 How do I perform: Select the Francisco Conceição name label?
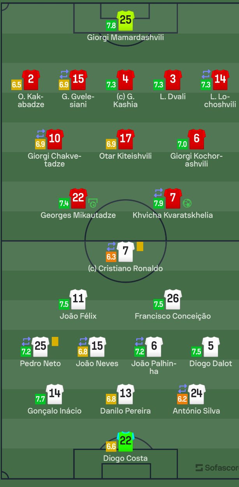[172, 316]
